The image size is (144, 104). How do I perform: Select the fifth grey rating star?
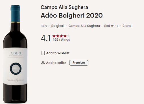[69, 36]
